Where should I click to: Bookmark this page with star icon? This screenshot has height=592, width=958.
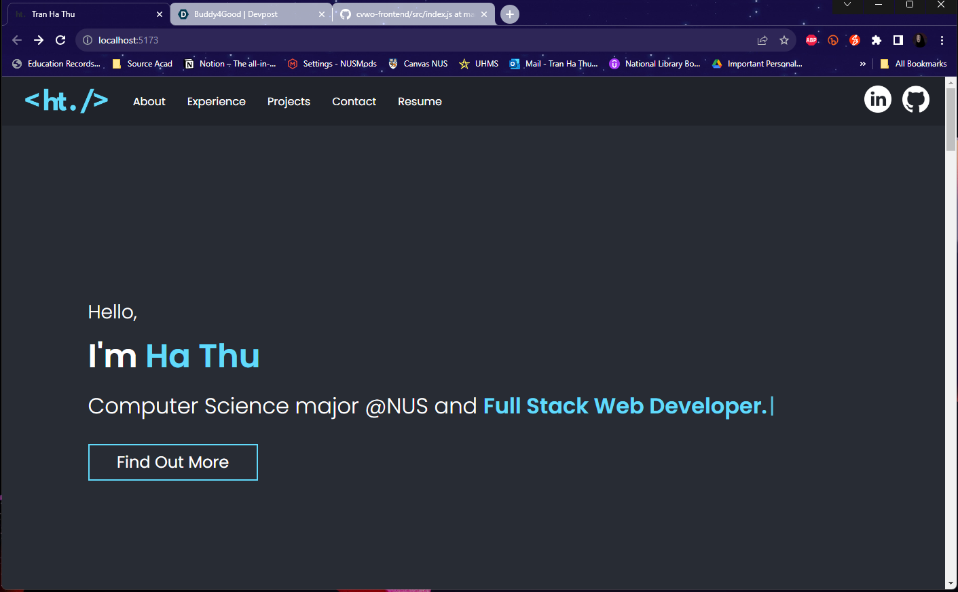784,40
